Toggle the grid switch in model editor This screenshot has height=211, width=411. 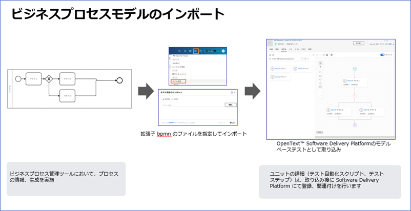382,55
